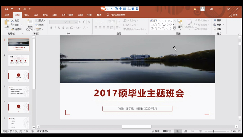Toggle the Notes (备注) pane in status bar
The width and height of the screenshot is (243, 137).
(156, 131)
